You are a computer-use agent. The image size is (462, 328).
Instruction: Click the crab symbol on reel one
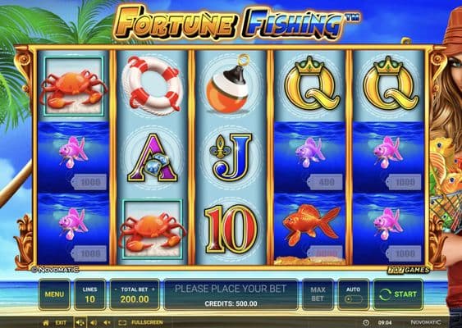(73, 86)
